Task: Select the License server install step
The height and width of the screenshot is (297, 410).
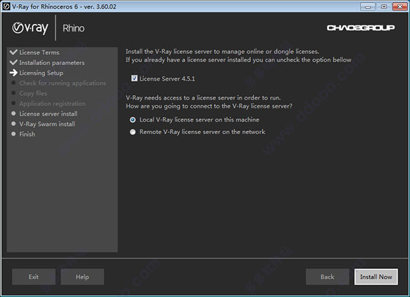Action: tap(49, 114)
